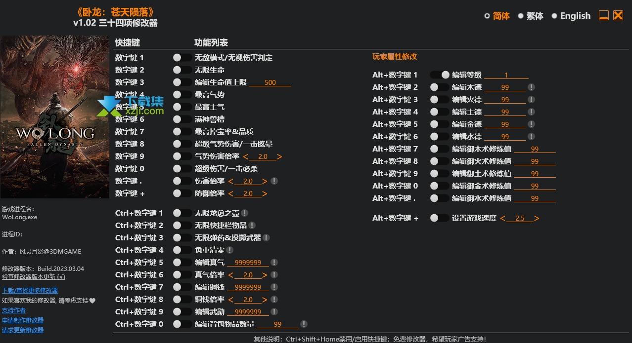The width and height of the screenshot is (632, 343).
Task: Click info icon on 编辑铜钱 row
Action: (274, 287)
